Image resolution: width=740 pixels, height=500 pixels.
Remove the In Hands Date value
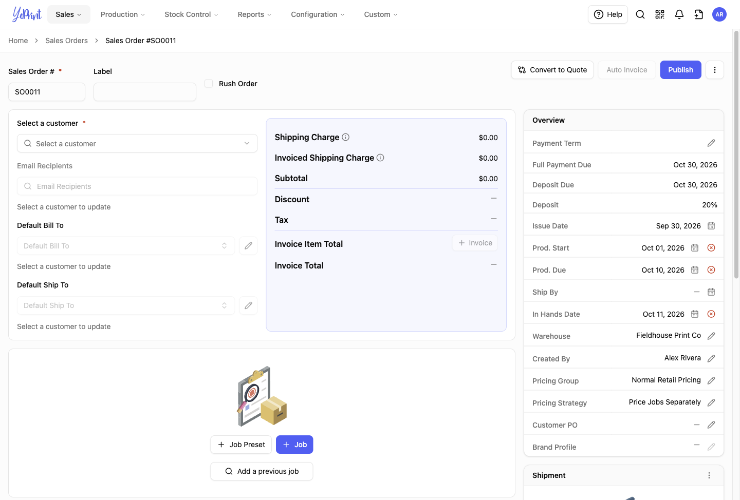tap(711, 314)
